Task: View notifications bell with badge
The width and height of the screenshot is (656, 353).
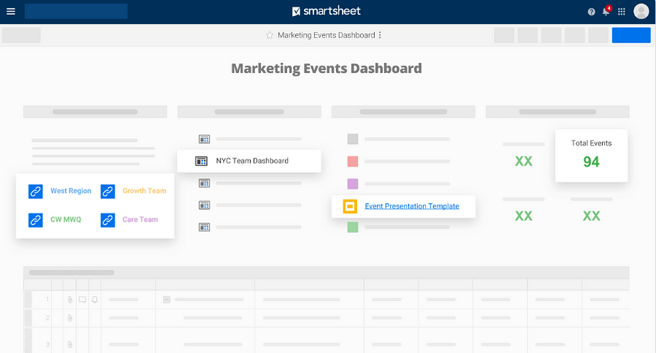Action: click(x=606, y=11)
